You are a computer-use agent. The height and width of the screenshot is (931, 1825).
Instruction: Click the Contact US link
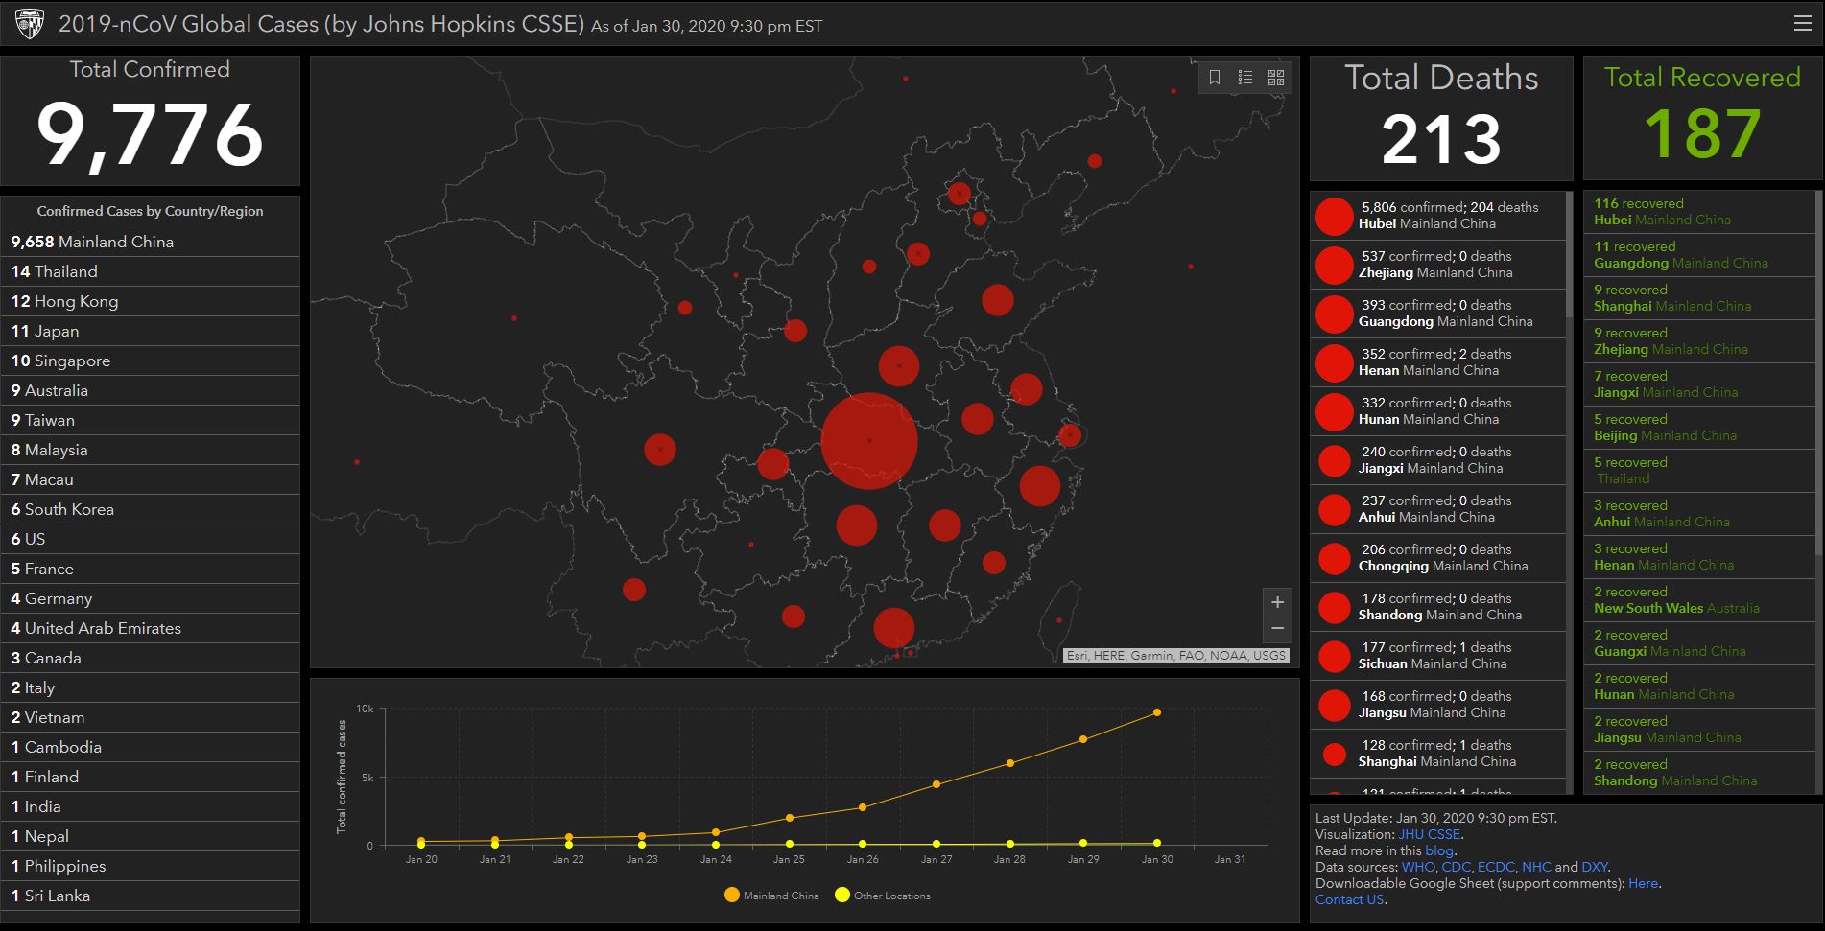coord(1350,899)
